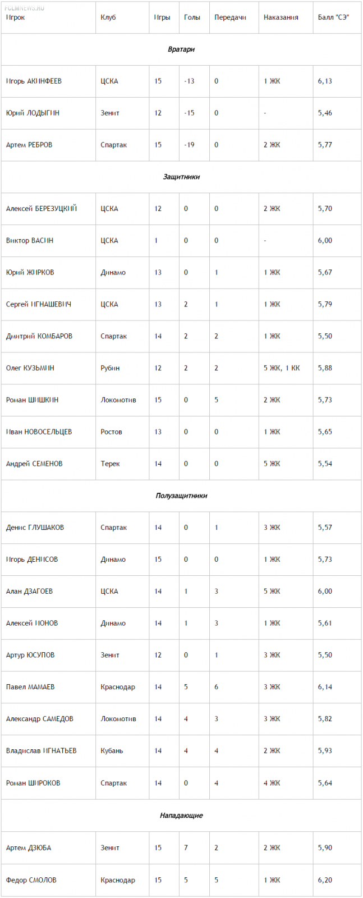Click the Нападающие section heading
The image size is (363, 898).
pos(181,815)
